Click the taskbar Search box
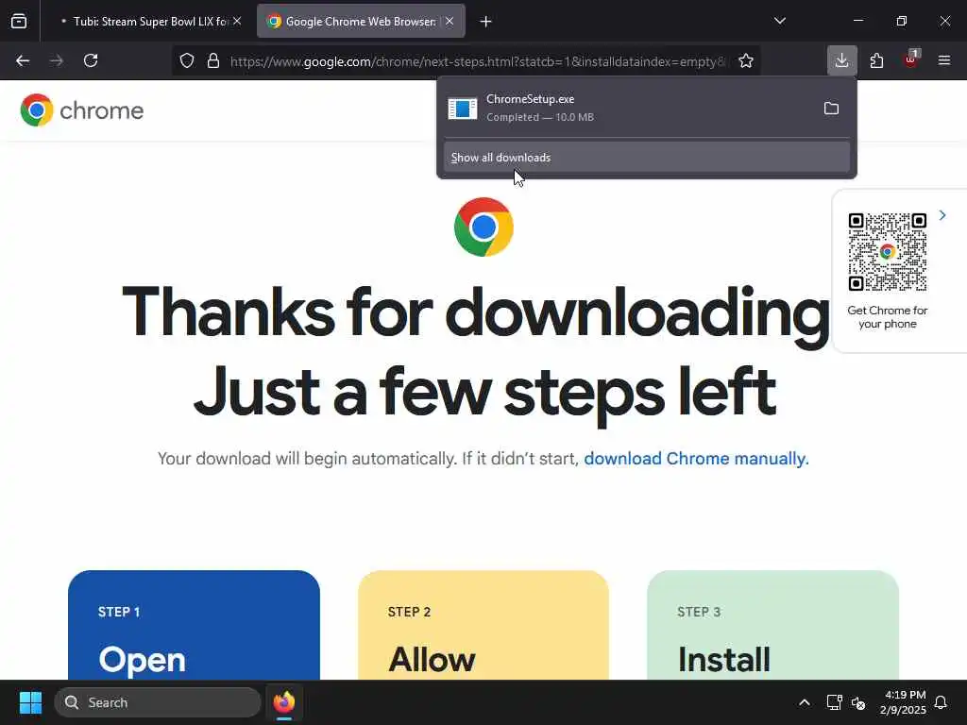 pos(158,702)
